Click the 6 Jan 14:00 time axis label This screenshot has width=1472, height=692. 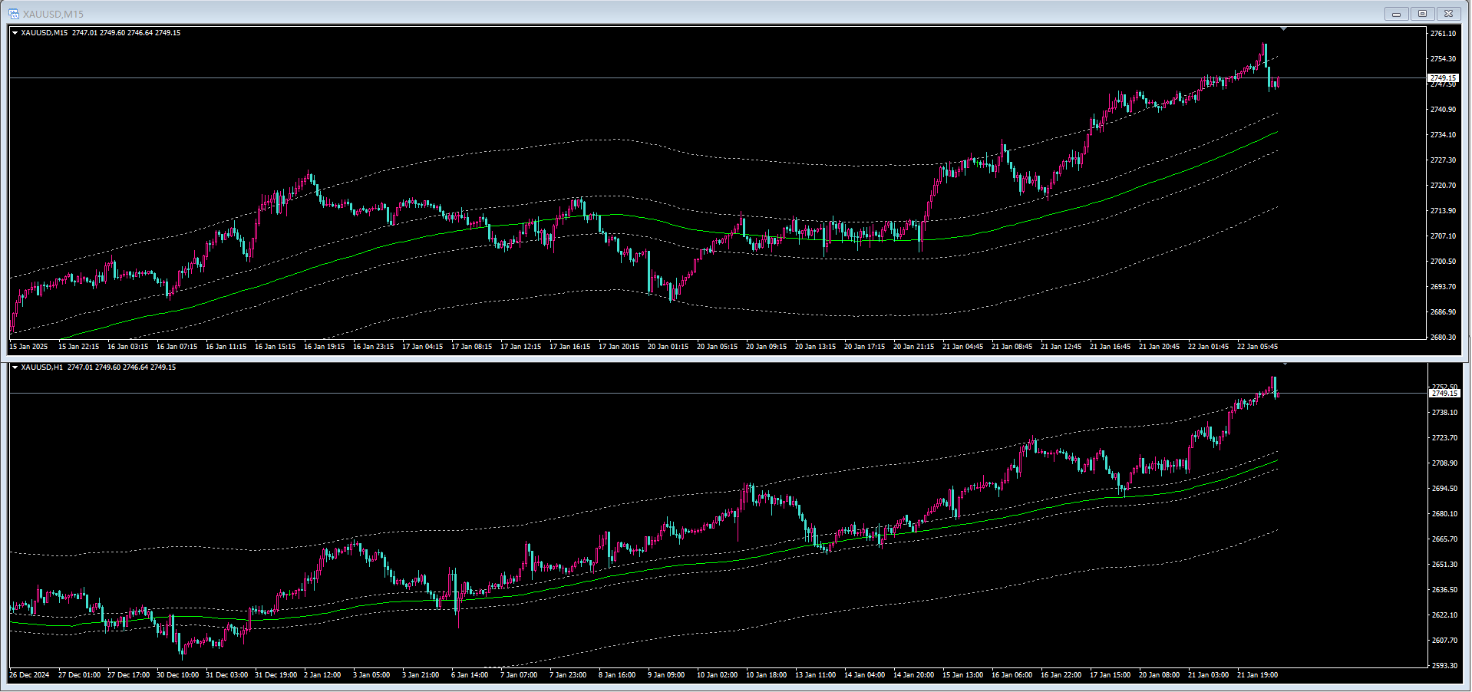click(x=470, y=675)
